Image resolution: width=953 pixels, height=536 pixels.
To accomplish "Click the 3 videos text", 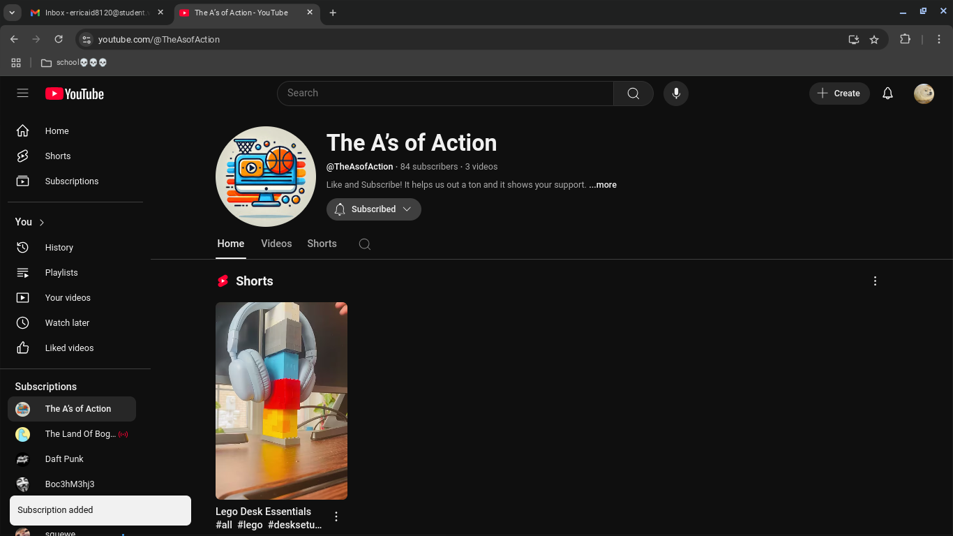I will (481, 167).
